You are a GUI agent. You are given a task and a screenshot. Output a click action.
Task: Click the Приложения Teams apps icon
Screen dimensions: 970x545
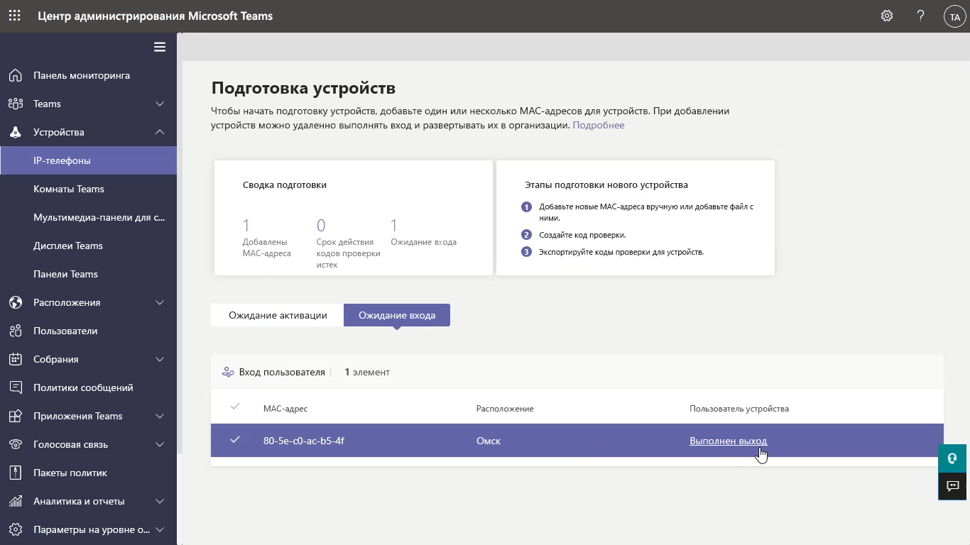click(x=15, y=416)
